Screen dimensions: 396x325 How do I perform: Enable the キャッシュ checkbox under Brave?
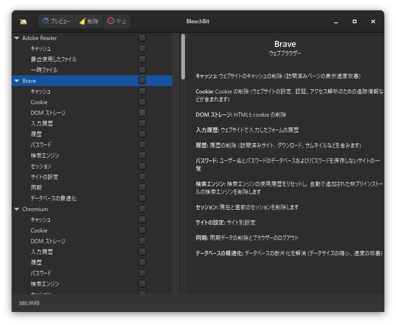tap(142, 91)
